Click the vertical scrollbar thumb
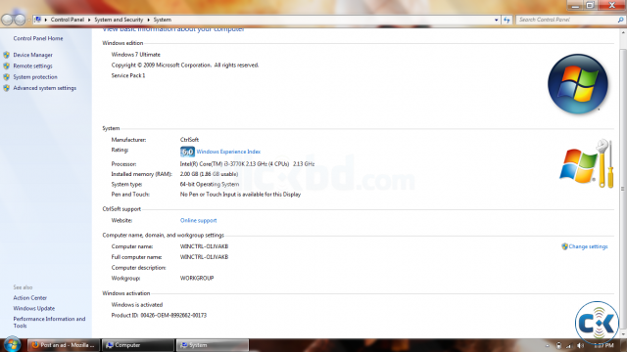This screenshot has height=352, width=627. click(x=623, y=189)
